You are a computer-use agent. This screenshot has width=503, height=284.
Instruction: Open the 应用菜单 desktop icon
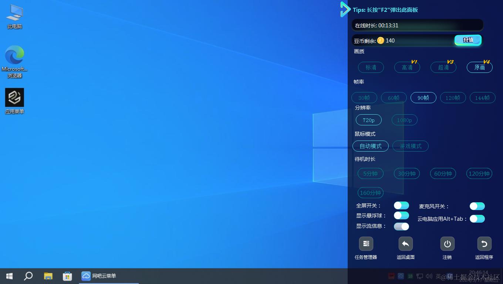pyautogui.click(x=14, y=98)
